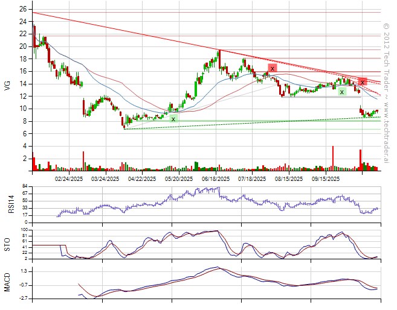
Task: Click the RSI14 indicator panel label
Action: [x=7, y=201]
